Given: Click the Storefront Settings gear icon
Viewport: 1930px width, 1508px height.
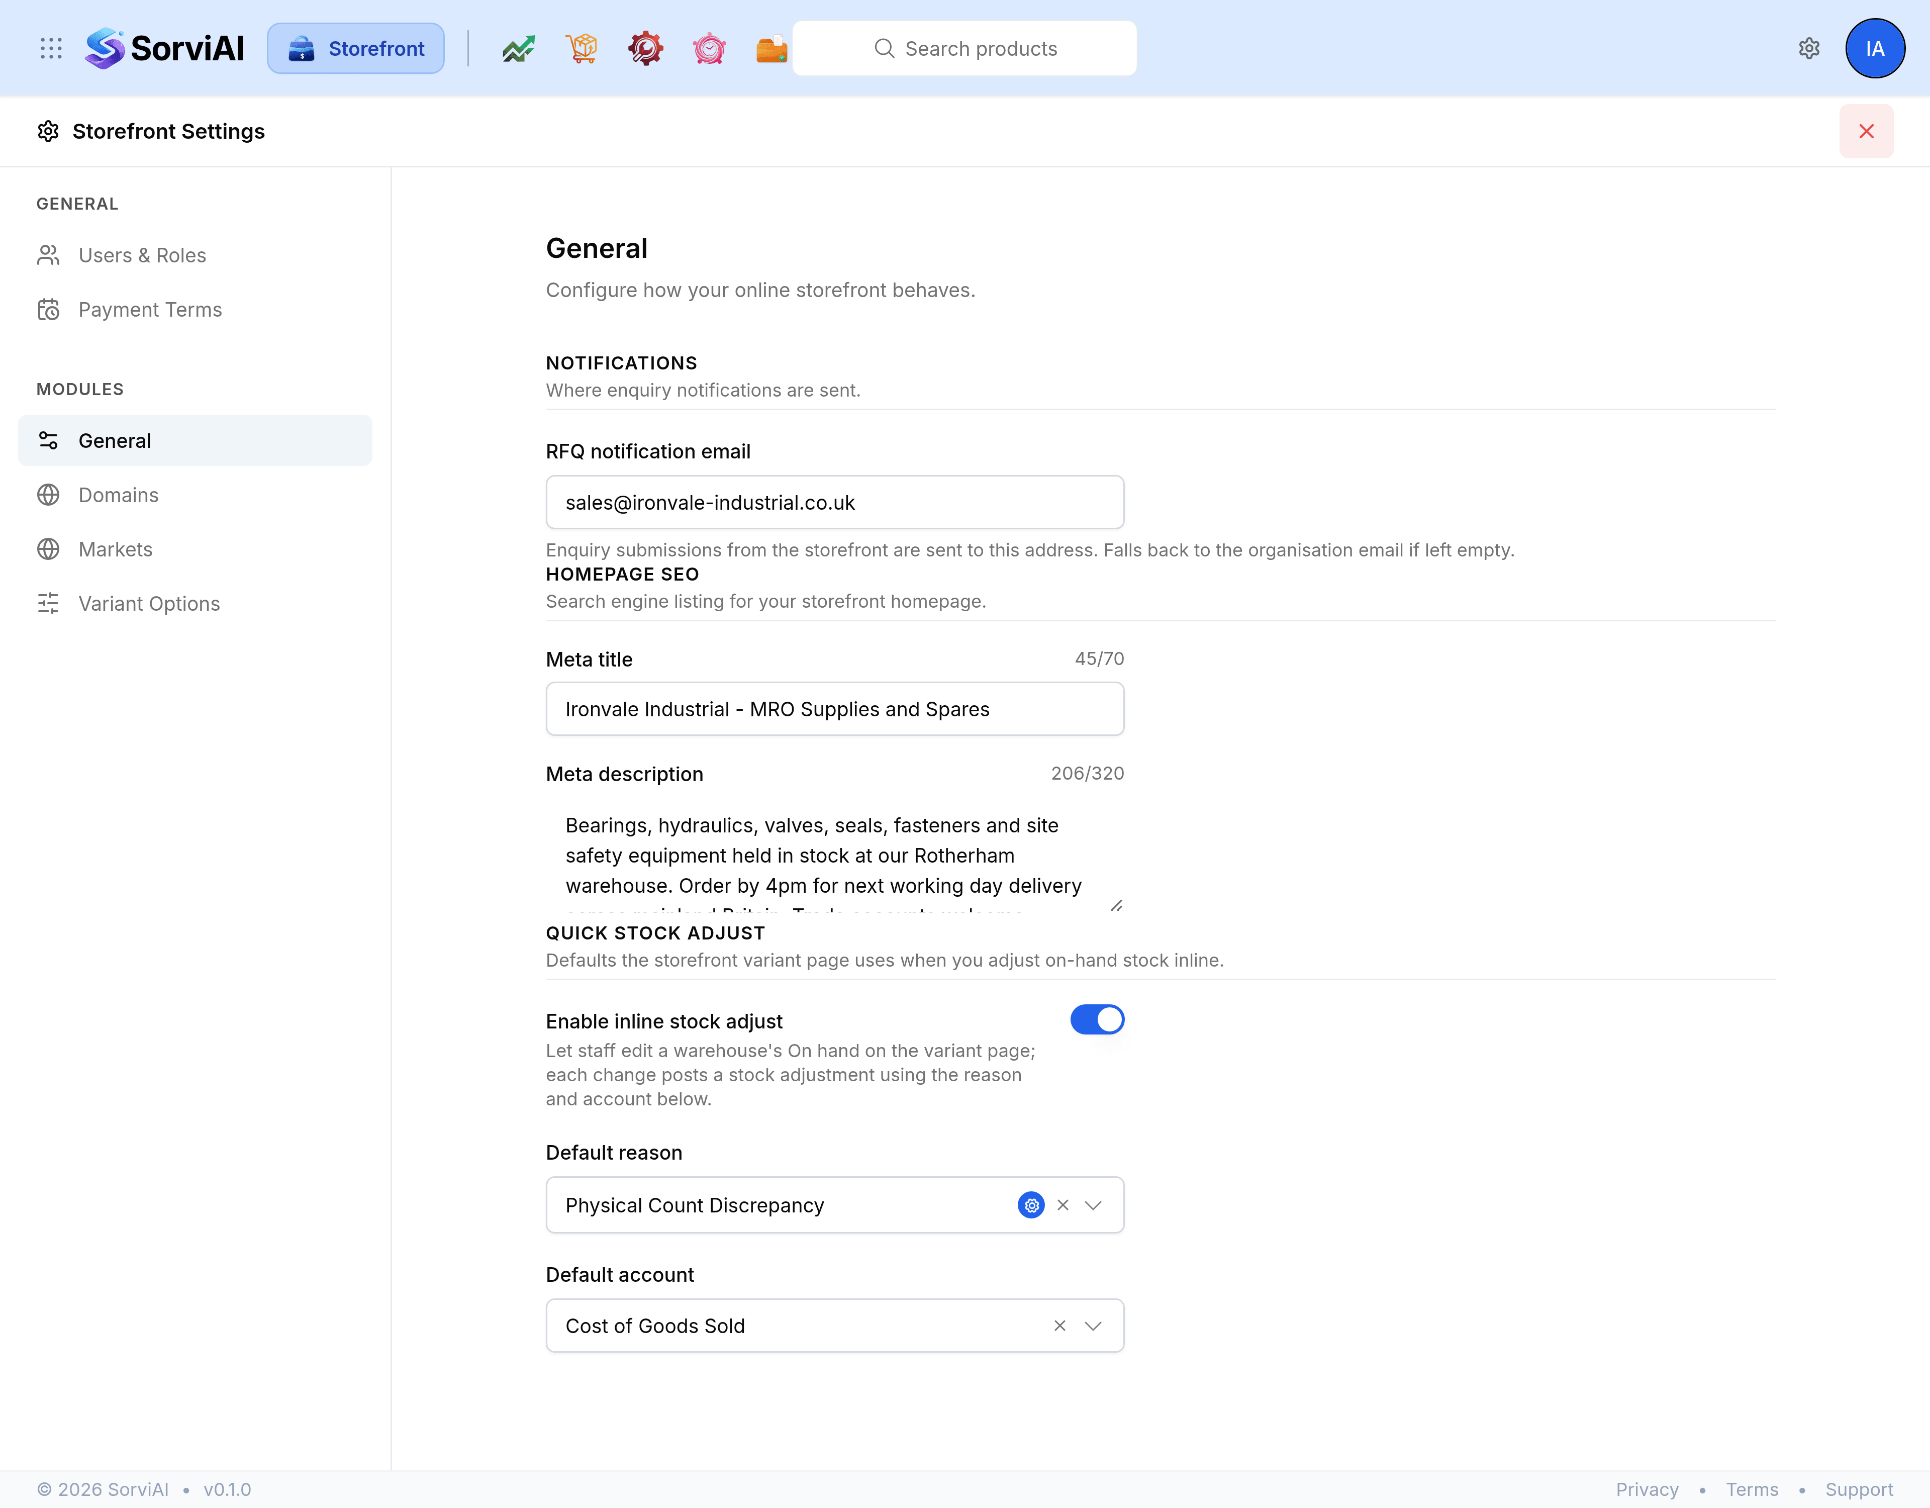Looking at the screenshot, I should pos(49,132).
